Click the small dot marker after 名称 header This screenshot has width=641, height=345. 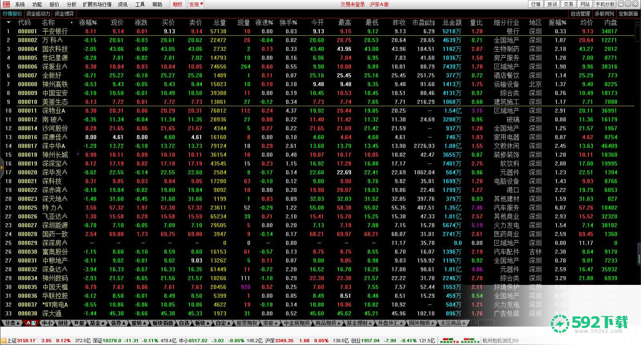(72, 23)
